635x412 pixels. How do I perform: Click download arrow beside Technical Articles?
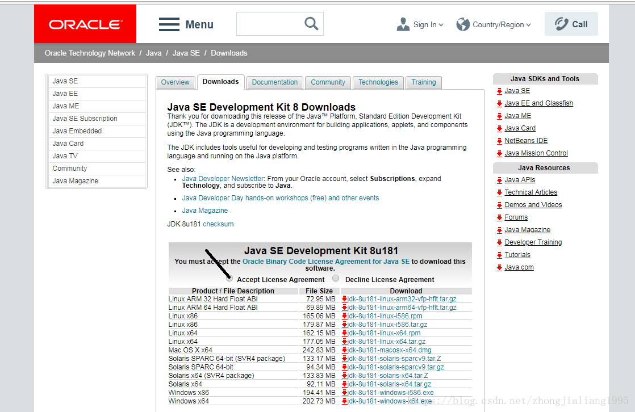coord(499,192)
